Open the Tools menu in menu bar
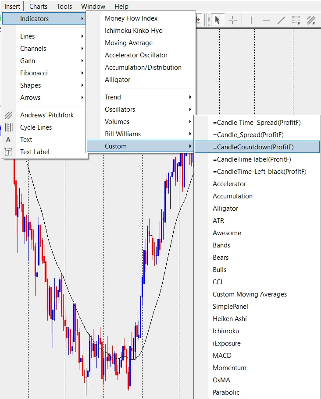The width and height of the screenshot is (321, 399). [x=64, y=7]
